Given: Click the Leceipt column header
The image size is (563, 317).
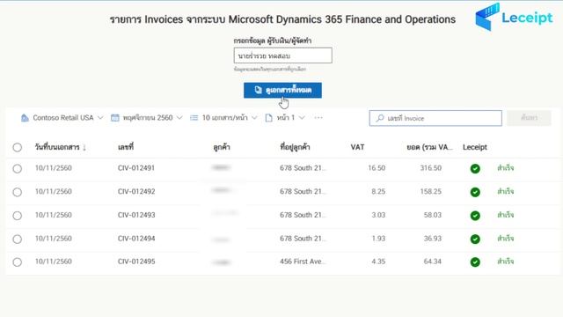Looking at the screenshot, I should click(475, 147).
